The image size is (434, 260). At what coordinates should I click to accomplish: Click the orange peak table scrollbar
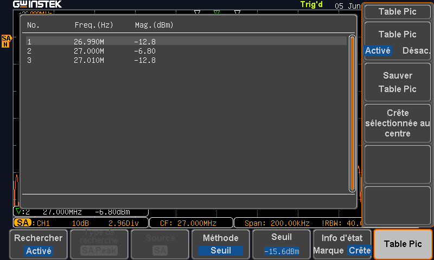(352, 113)
